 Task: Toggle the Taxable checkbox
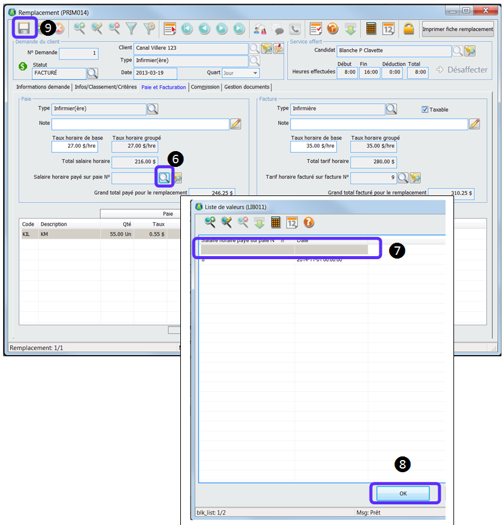pos(425,110)
